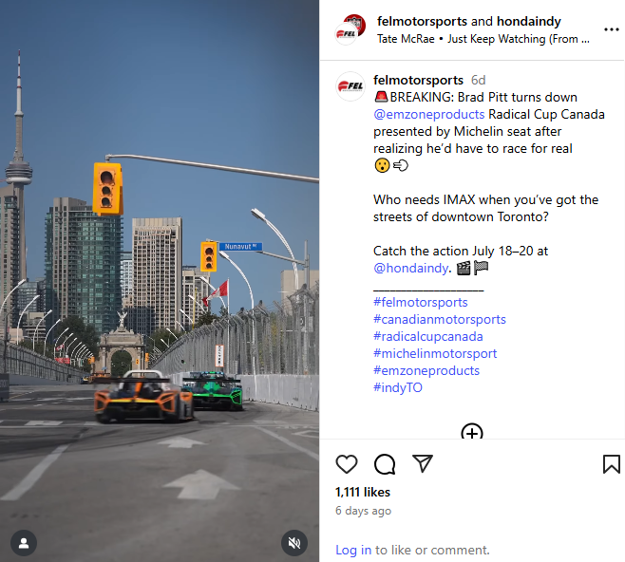Open FEL avatar beside the caption
Viewport: 625px width, 562px height.
click(x=350, y=86)
